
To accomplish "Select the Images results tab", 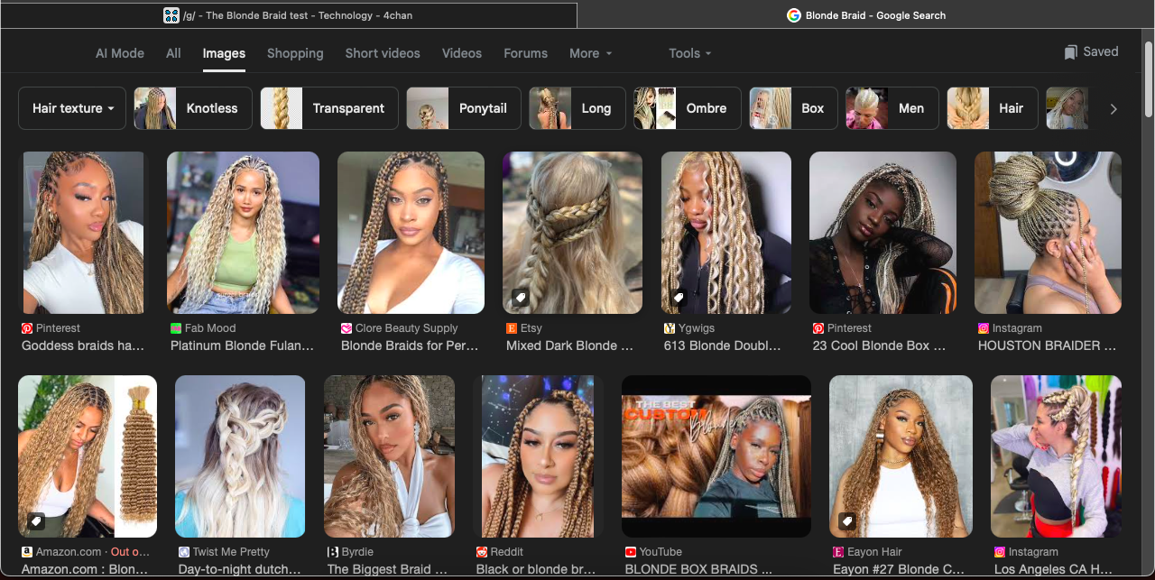I will (224, 53).
